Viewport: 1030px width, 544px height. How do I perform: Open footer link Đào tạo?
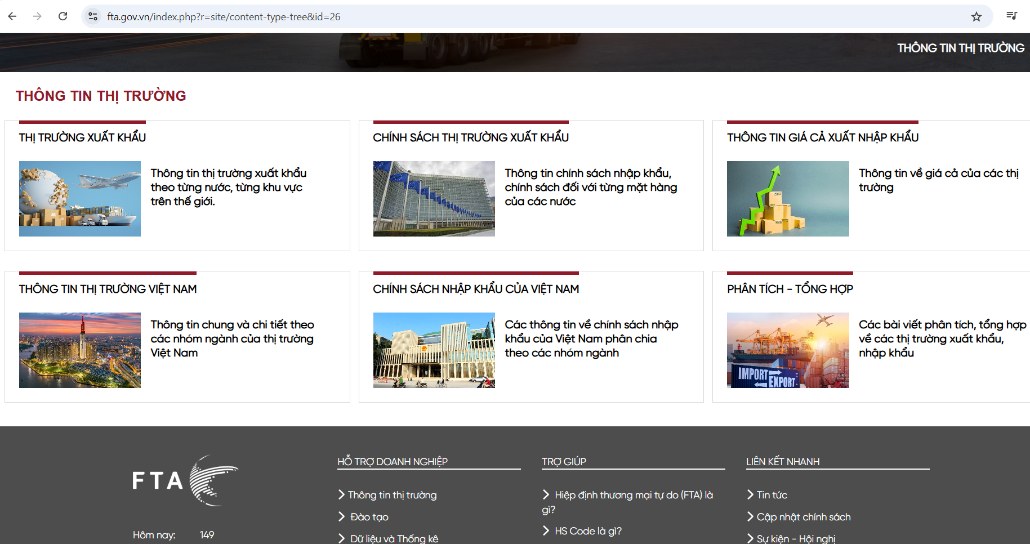(x=369, y=517)
